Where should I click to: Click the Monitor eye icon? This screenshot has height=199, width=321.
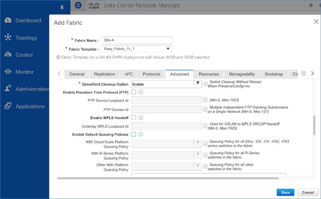(x=8, y=72)
